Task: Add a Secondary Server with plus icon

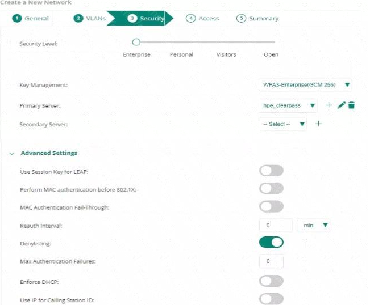Action: tap(318, 124)
